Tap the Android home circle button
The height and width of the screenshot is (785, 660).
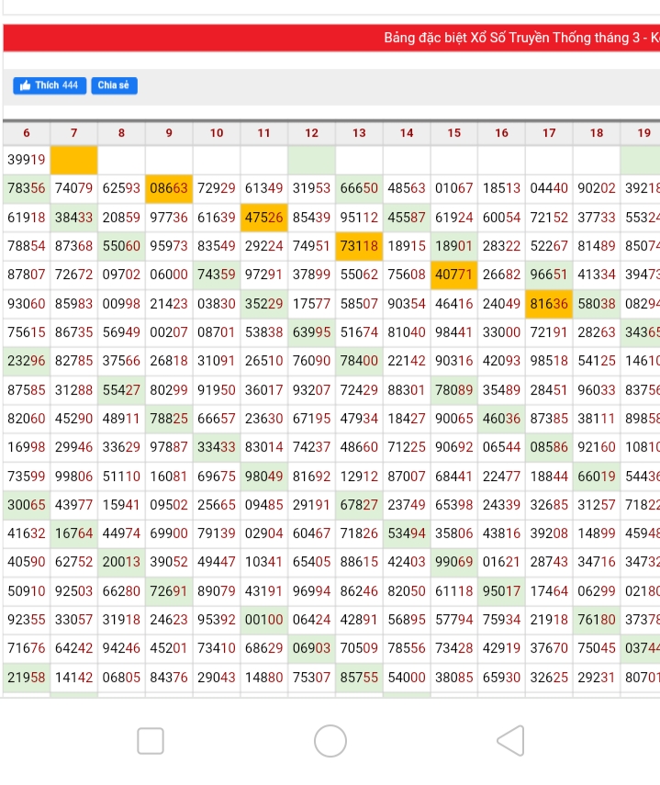[x=330, y=740]
